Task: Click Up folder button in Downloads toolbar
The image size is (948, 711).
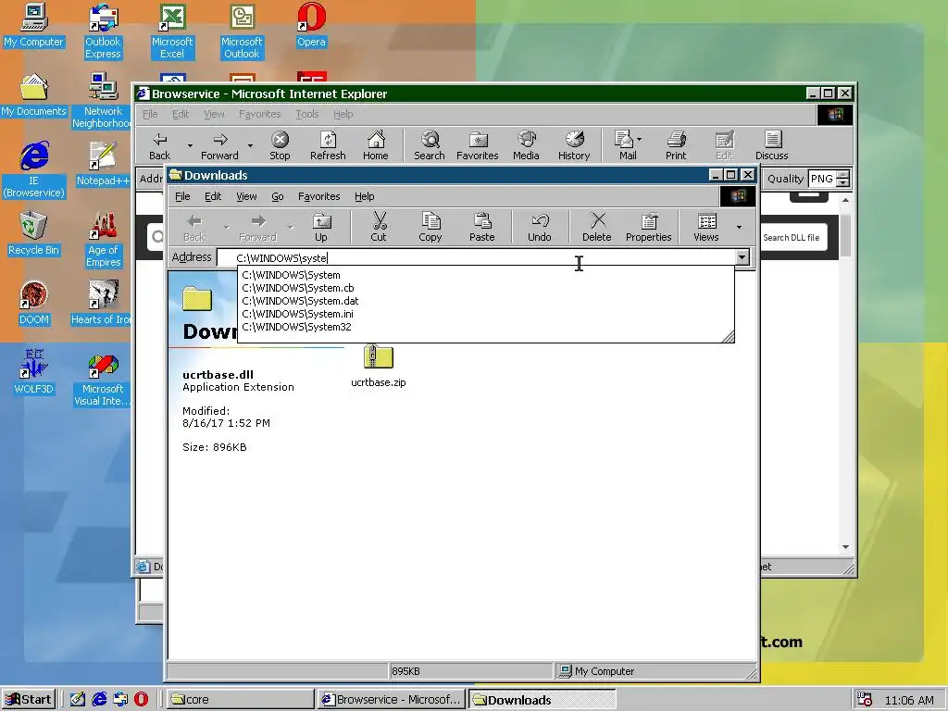Action: click(321, 227)
